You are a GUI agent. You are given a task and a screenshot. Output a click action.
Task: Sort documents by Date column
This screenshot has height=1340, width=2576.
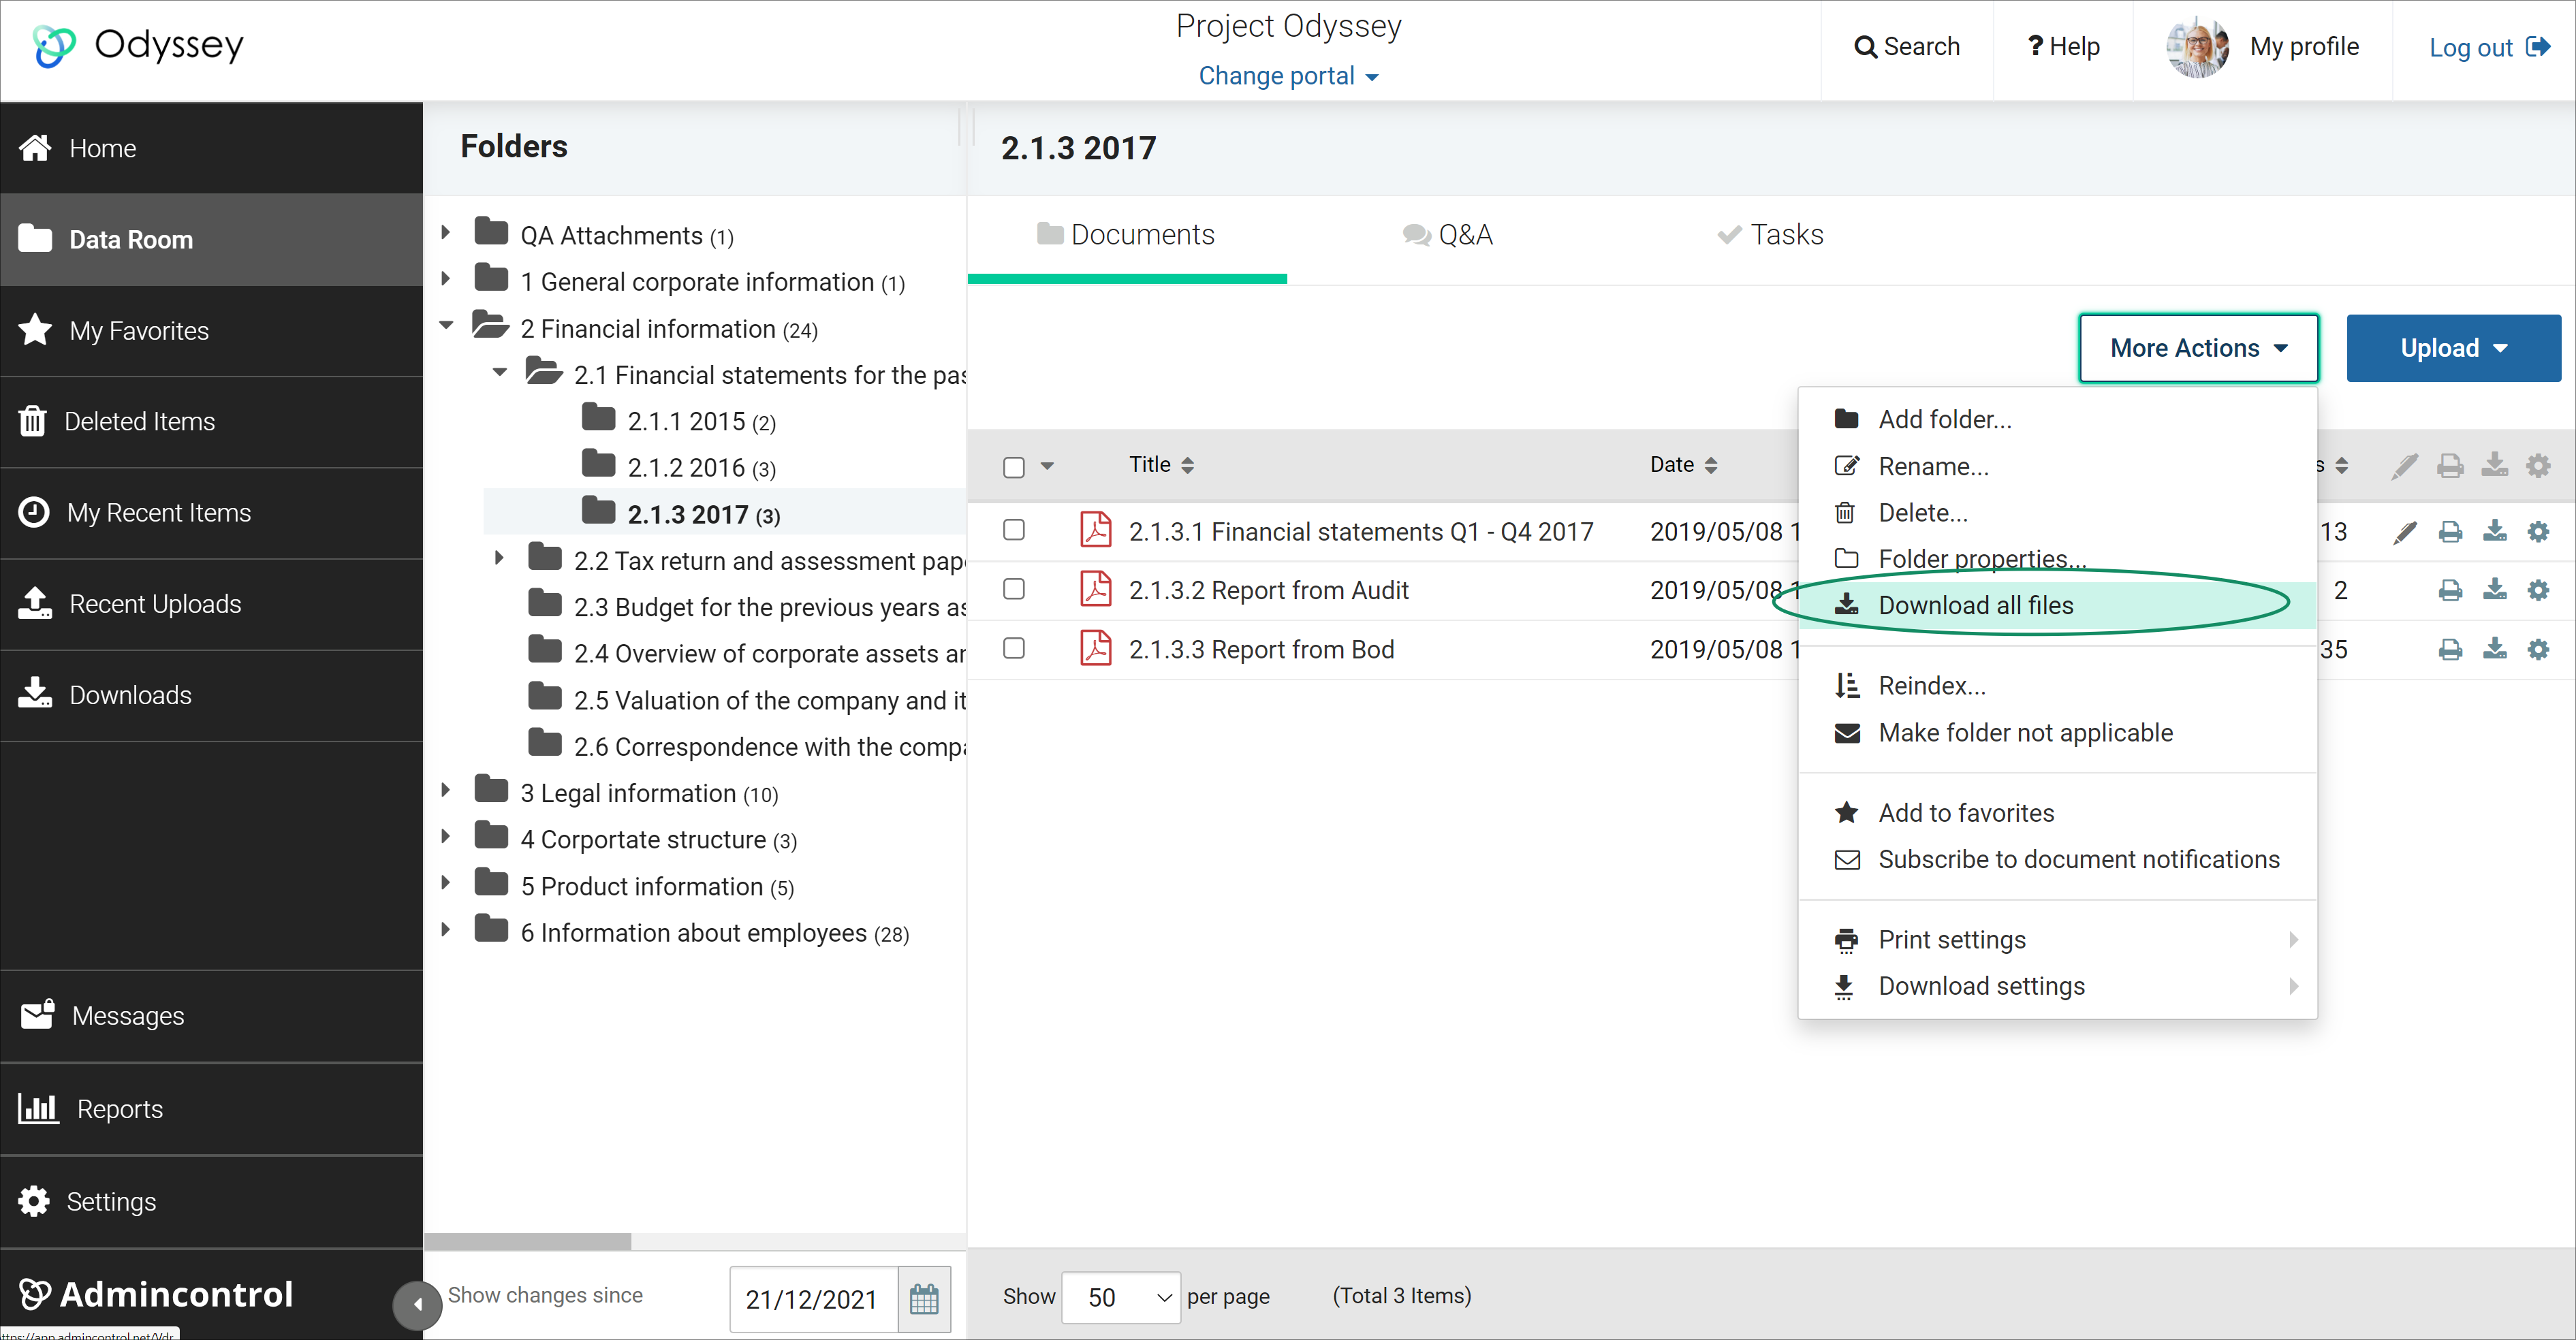coord(1684,465)
